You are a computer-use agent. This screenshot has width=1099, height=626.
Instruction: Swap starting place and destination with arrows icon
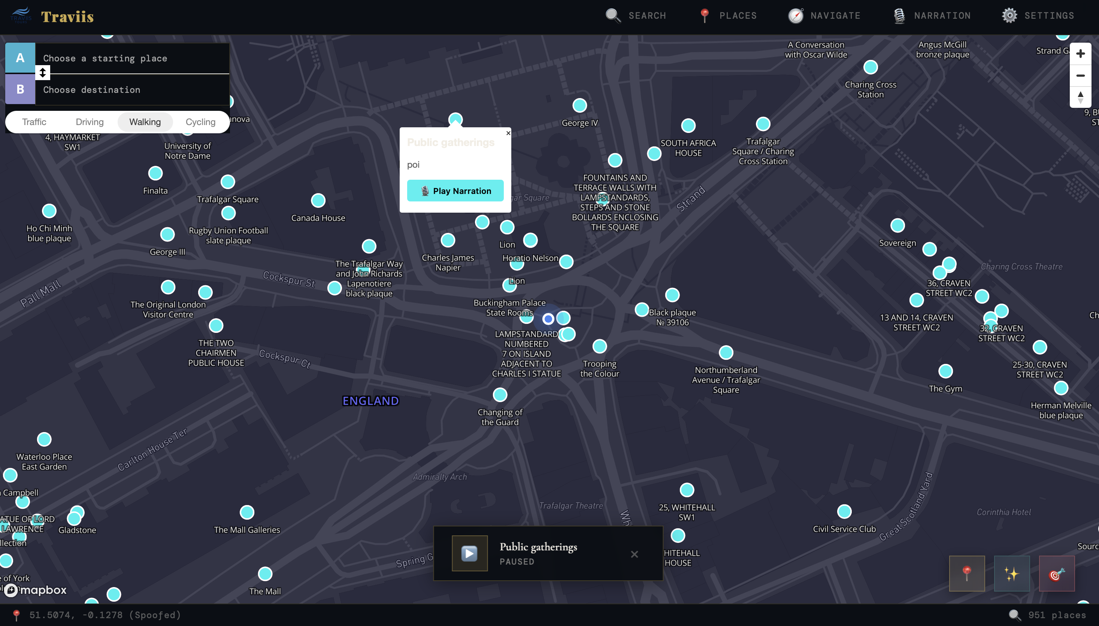click(x=43, y=73)
